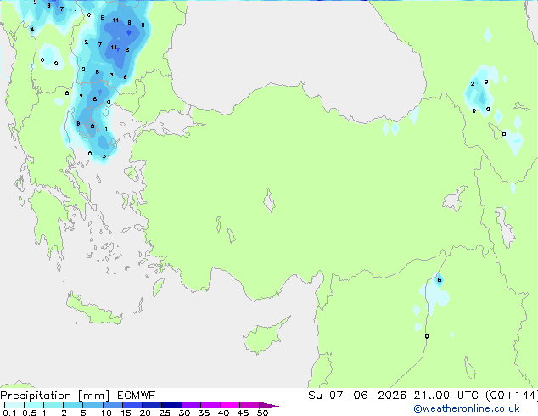Click the 10–15 mm legend color segment
The height and width of the screenshot is (416, 538).
tap(113, 405)
